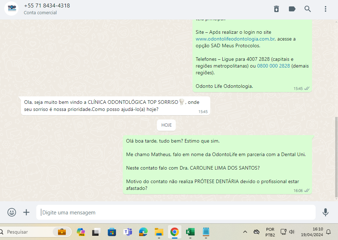Click the scroll down arrow of chat scrollbar
The image size is (338, 240).
tap(336, 199)
